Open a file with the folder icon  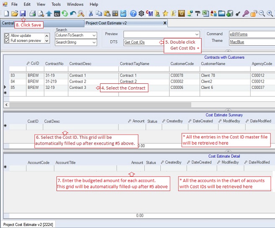(x=15, y=13)
